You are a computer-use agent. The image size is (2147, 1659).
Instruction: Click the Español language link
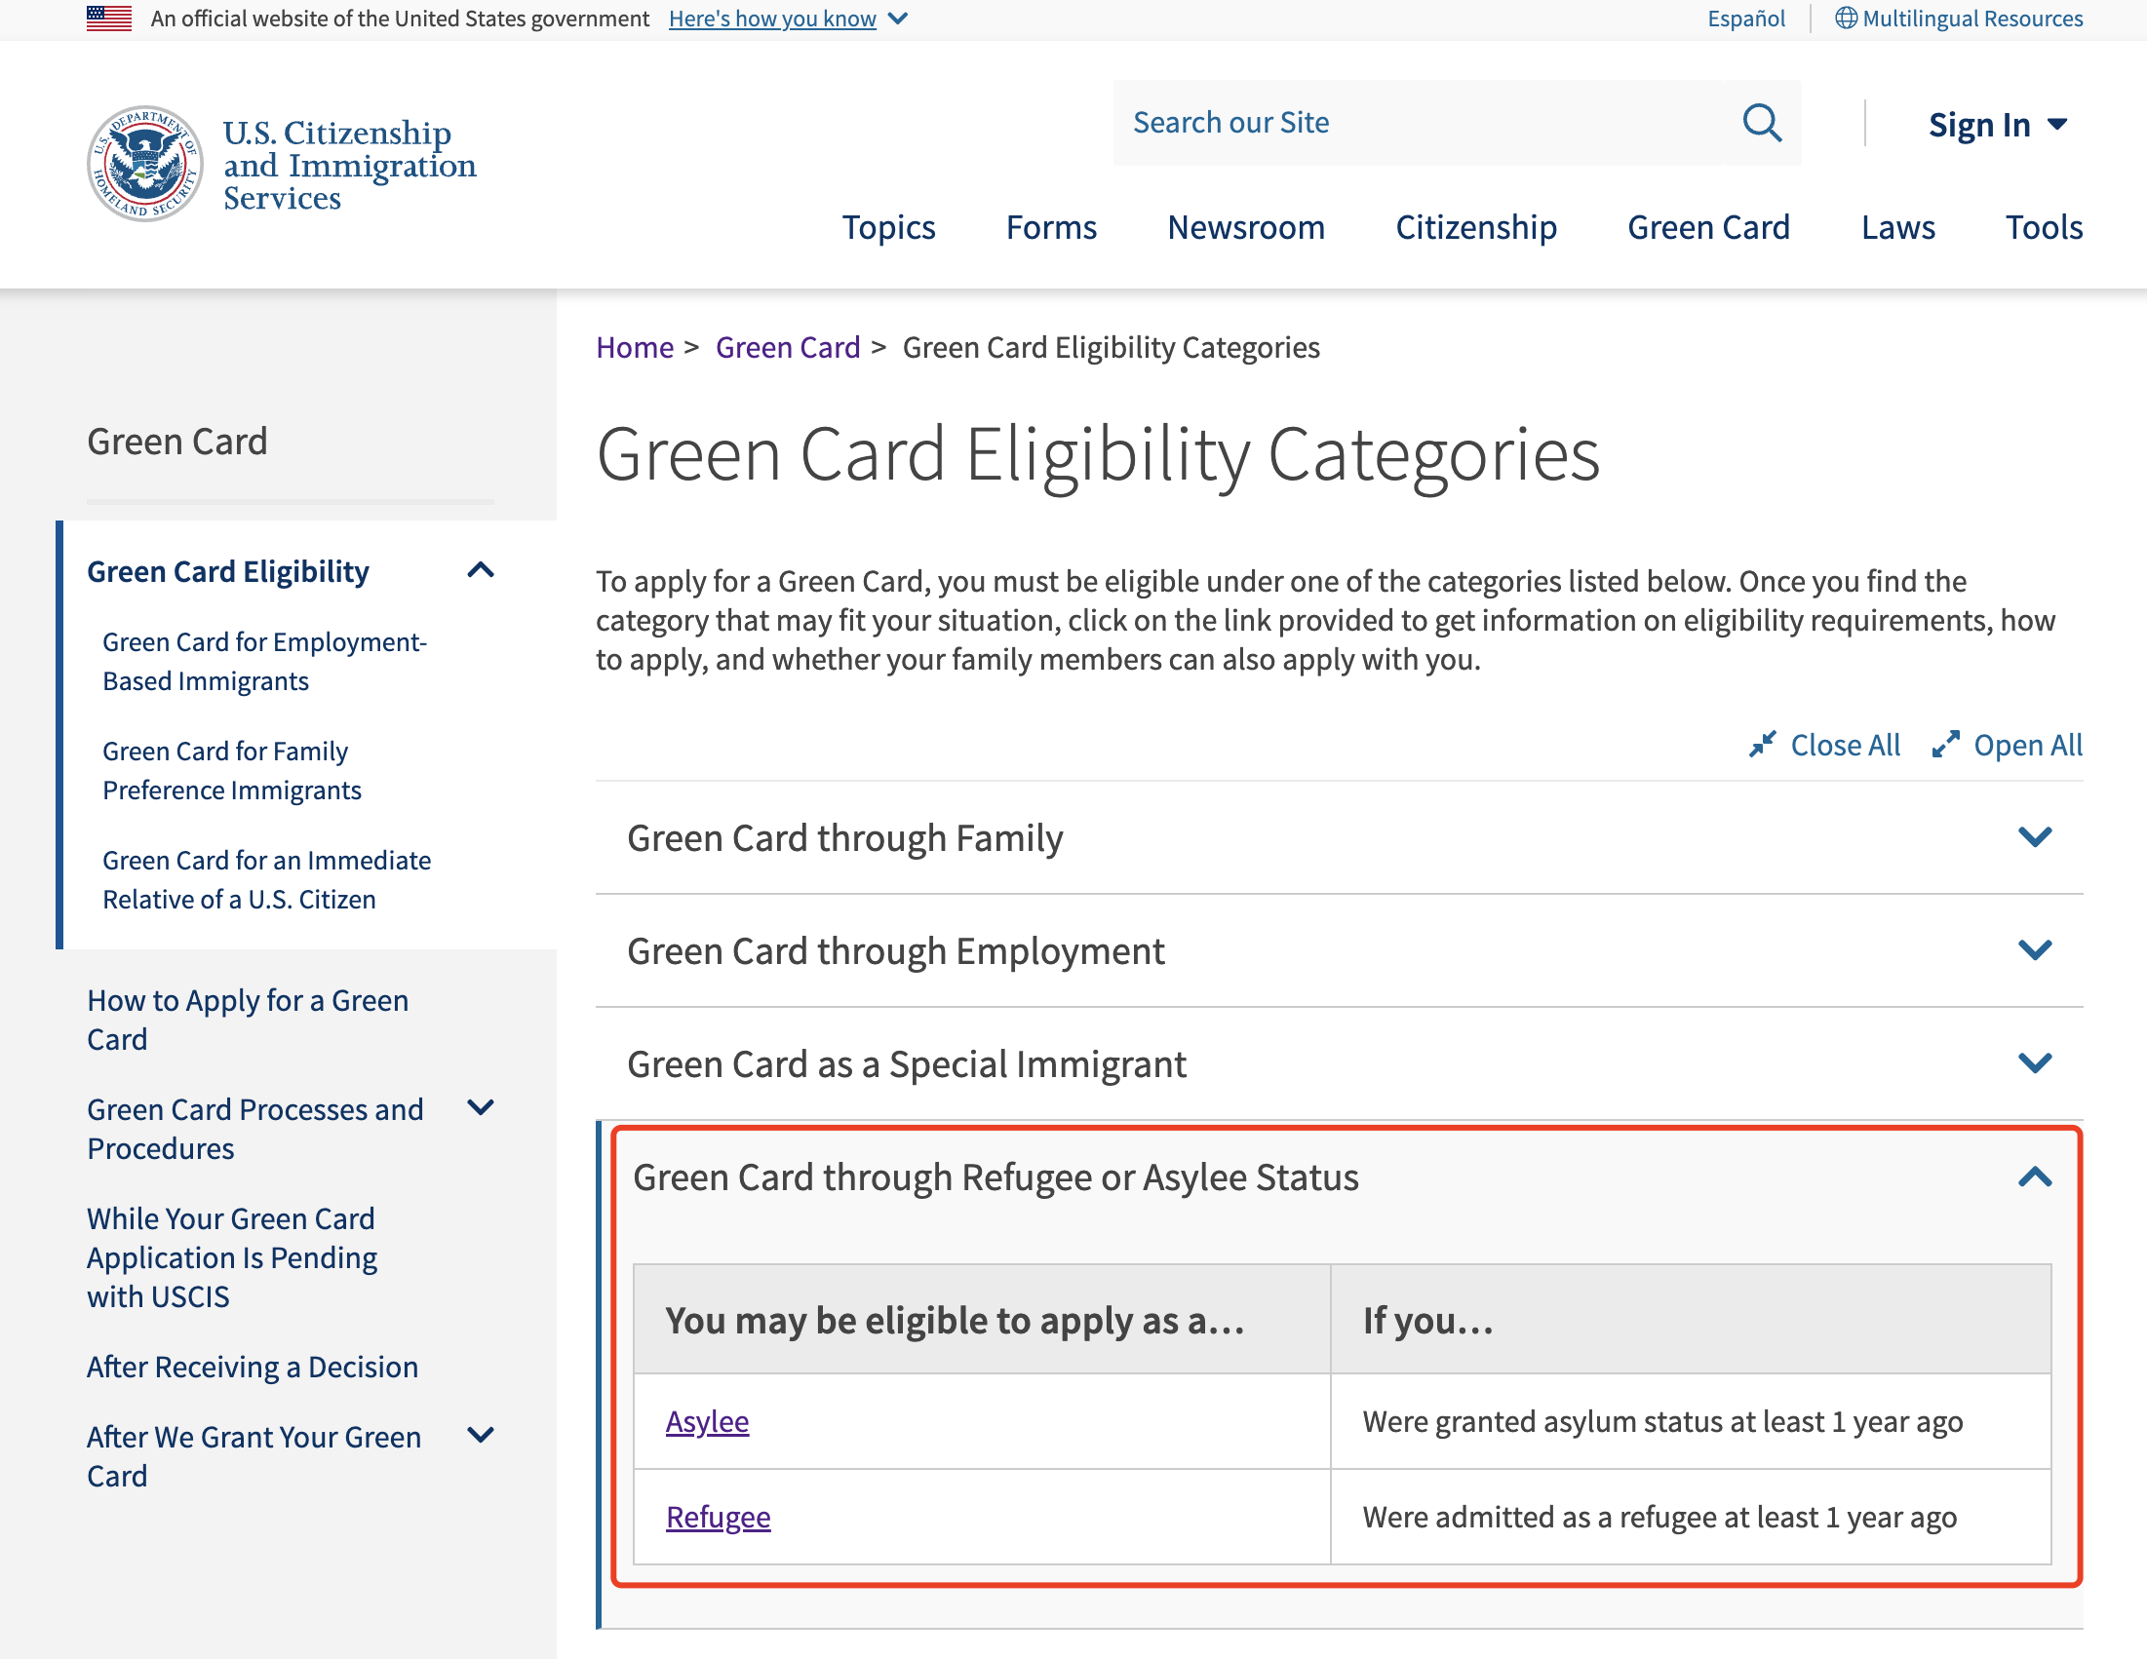[x=1746, y=19]
